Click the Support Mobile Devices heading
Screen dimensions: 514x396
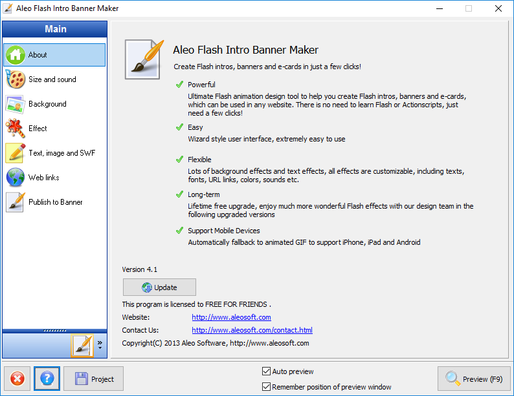[x=223, y=231]
